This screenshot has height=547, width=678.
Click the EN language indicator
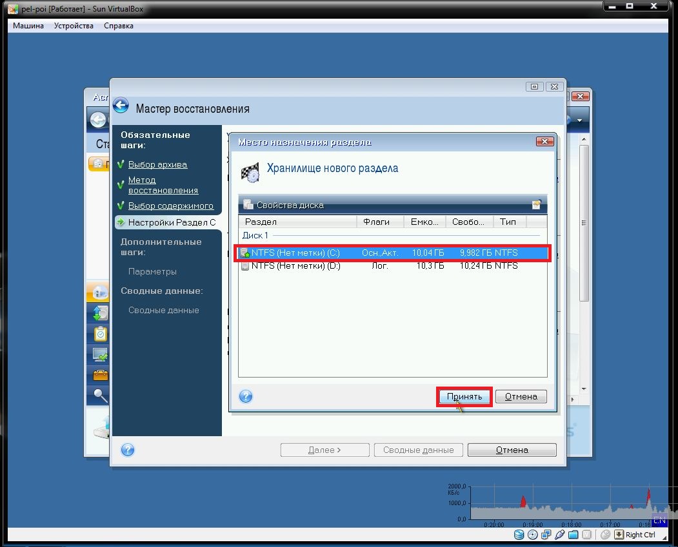click(x=659, y=521)
